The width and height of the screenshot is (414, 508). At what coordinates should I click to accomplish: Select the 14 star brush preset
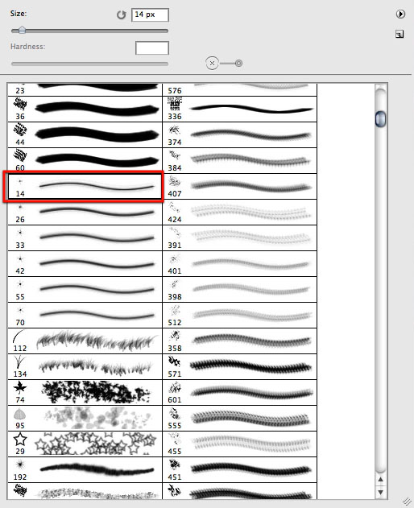pos(85,186)
